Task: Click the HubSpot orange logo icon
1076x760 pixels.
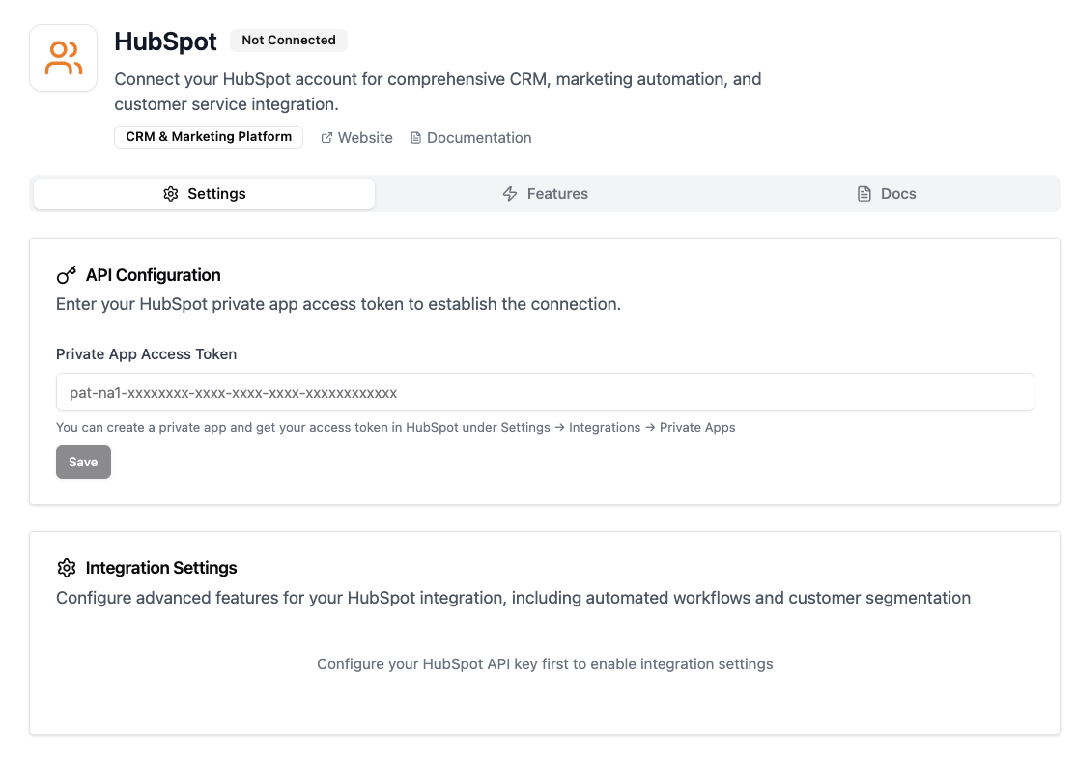Action: click(63, 58)
